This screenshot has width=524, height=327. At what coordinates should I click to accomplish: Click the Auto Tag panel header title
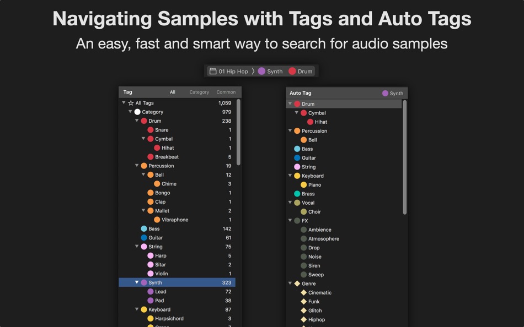tap(301, 93)
